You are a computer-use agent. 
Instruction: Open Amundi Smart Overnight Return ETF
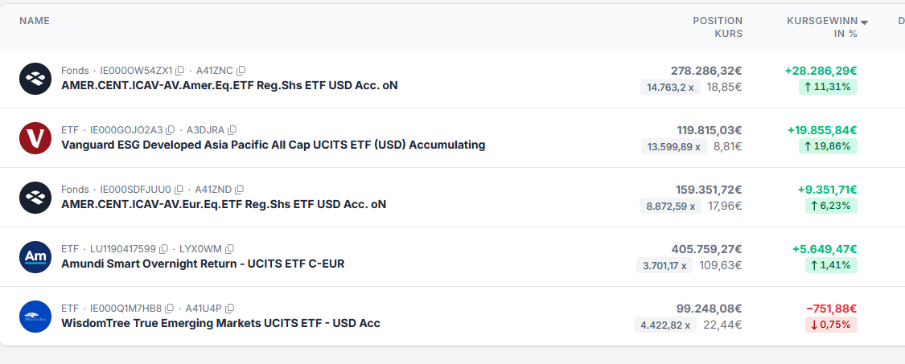tap(203, 264)
